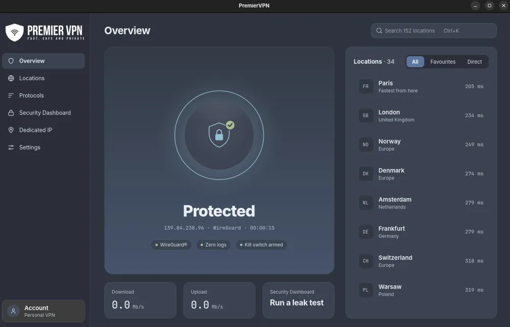Switch to the Favourites tab

tap(443, 62)
